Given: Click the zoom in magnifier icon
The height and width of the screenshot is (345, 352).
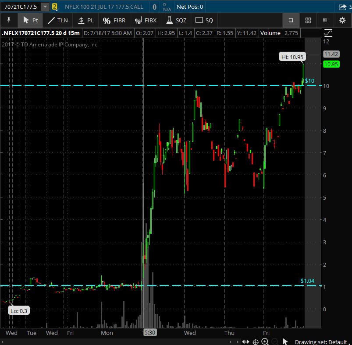Looking at the screenshot, I should (265, 341).
